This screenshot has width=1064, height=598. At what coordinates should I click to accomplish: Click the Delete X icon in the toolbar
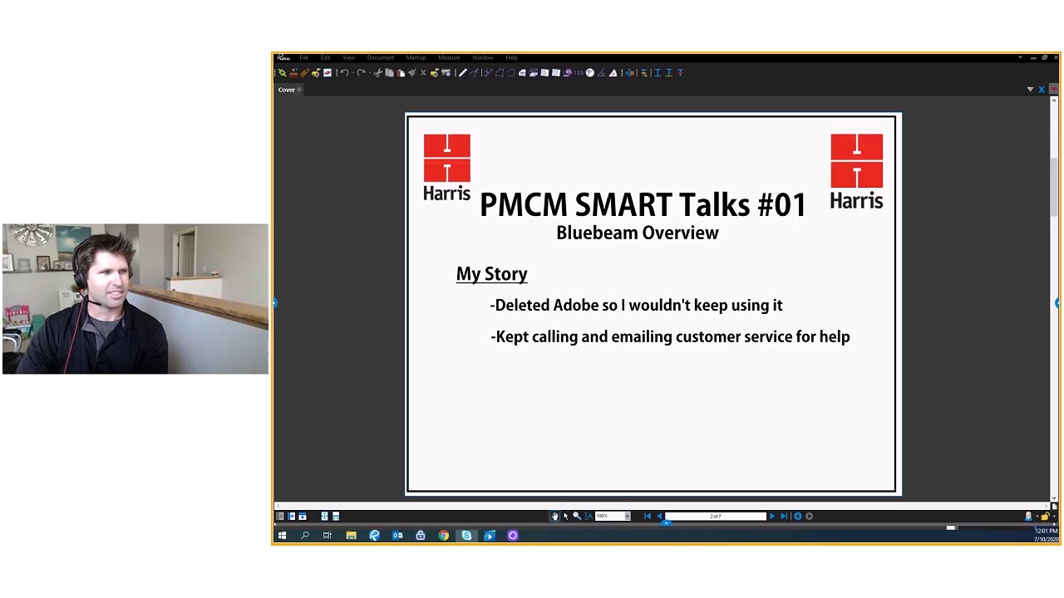(x=423, y=72)
